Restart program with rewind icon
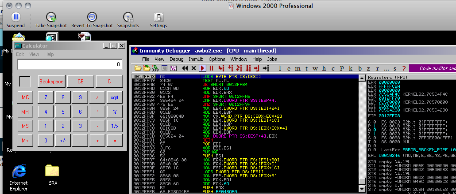Viewport: 456px width, 194px height. point(185,68)
